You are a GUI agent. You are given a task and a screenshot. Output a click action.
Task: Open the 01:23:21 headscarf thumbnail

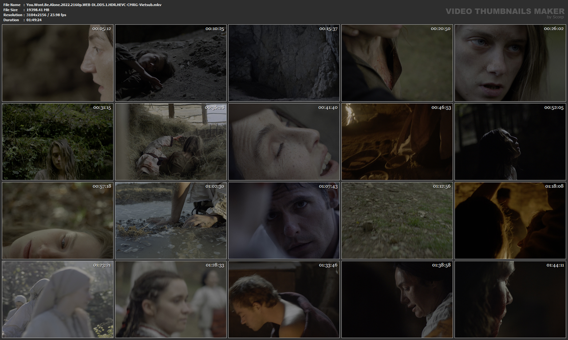pos(58,300)
